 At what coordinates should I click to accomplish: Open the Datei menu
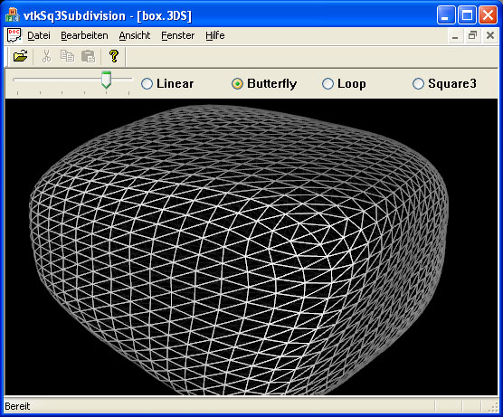click(39, 35)
